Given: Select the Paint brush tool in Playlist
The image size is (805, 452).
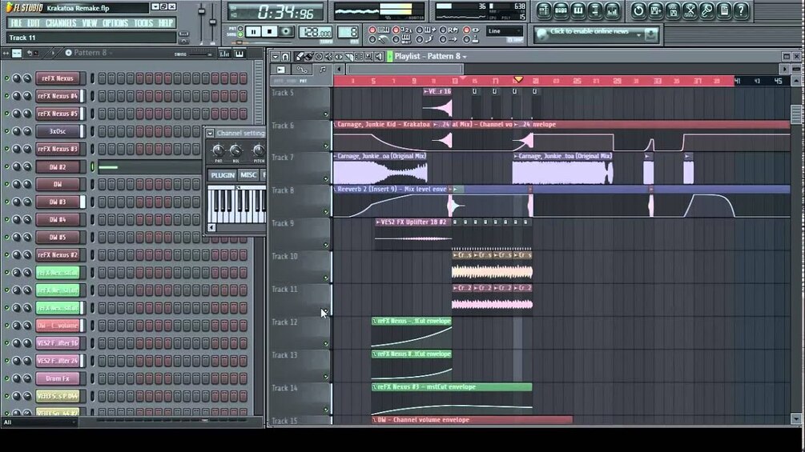Looking at the screenshot, I should pyautogui.click(x=309, y=56).
